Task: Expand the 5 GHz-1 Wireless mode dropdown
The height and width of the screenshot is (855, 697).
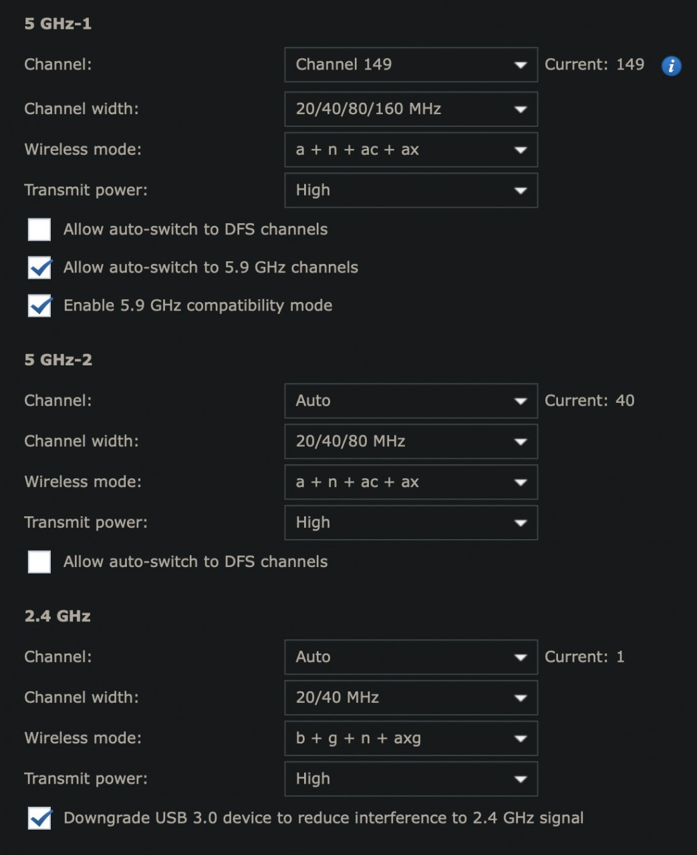Action: 410,150
